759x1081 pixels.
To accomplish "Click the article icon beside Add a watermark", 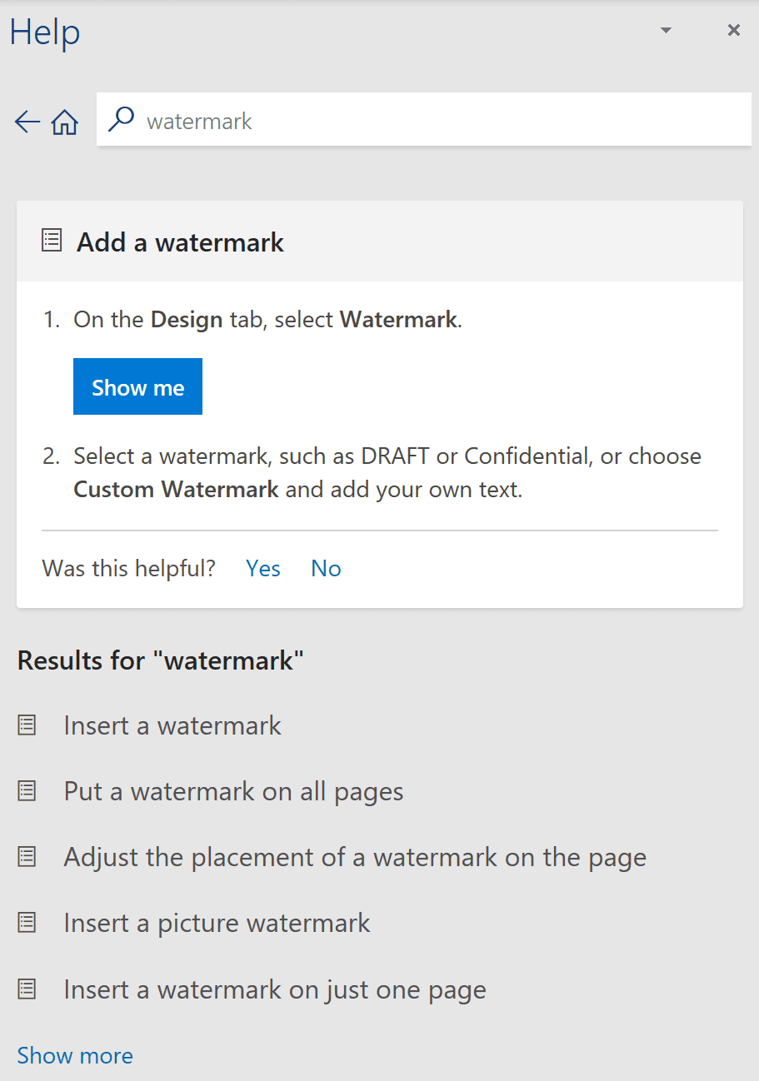I will [52, 242].
